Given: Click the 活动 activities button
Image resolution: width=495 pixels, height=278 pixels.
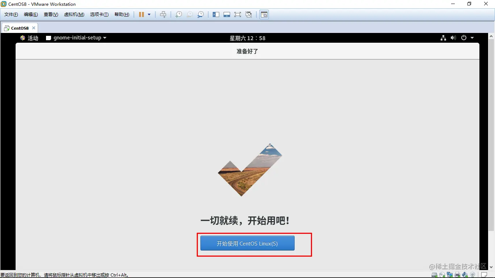Looking at the screenshot, I should coord(29,38).
